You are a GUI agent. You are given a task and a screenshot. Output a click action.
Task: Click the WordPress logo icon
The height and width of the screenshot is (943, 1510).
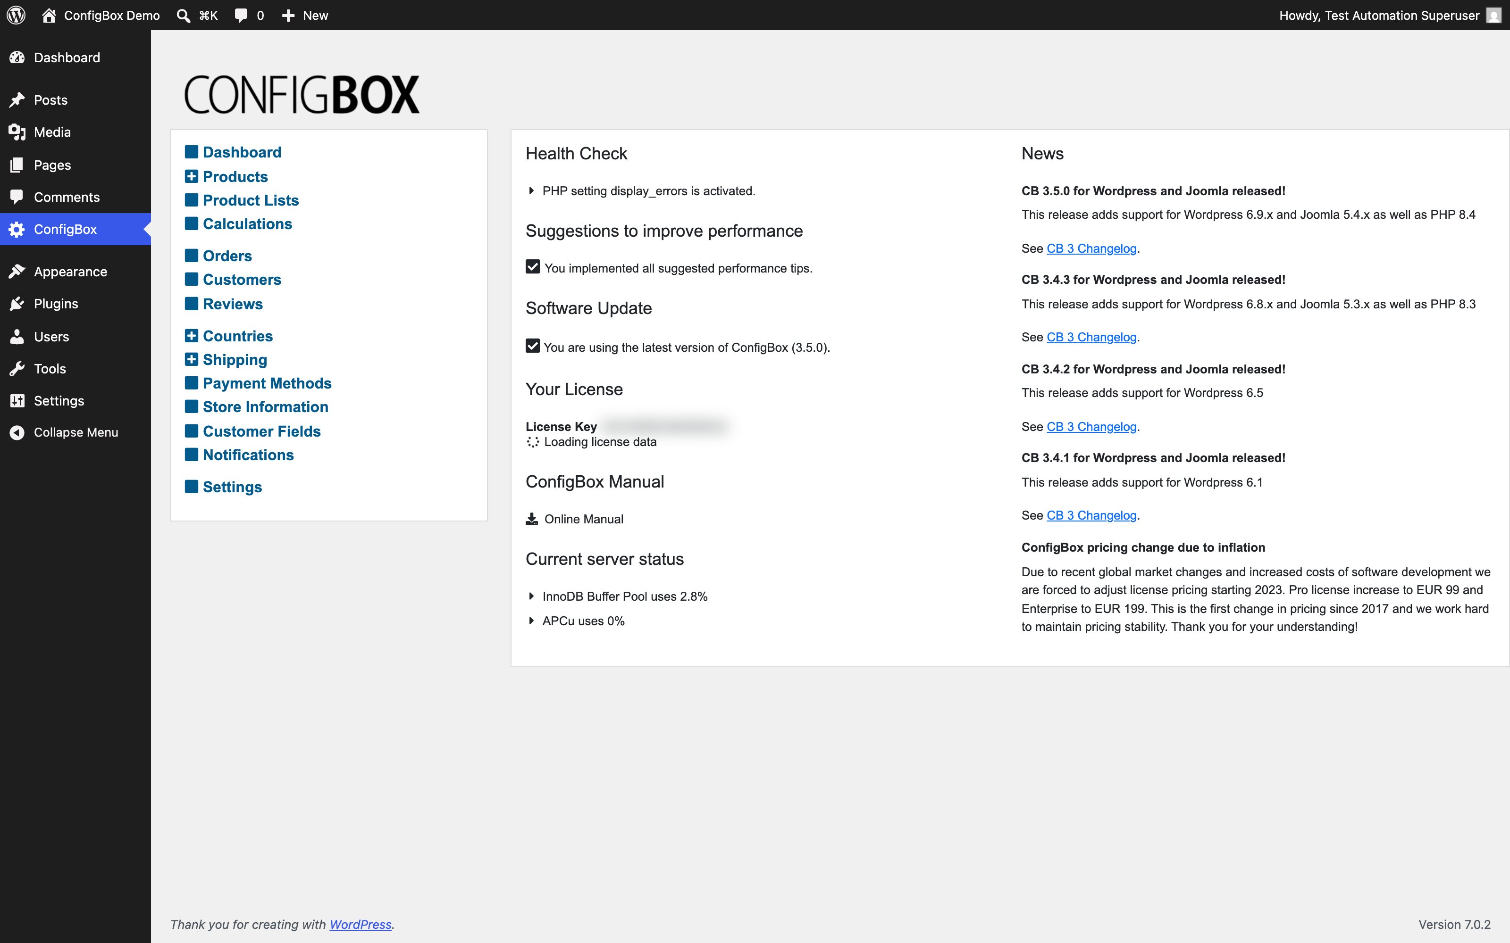[x=16, y=15]
